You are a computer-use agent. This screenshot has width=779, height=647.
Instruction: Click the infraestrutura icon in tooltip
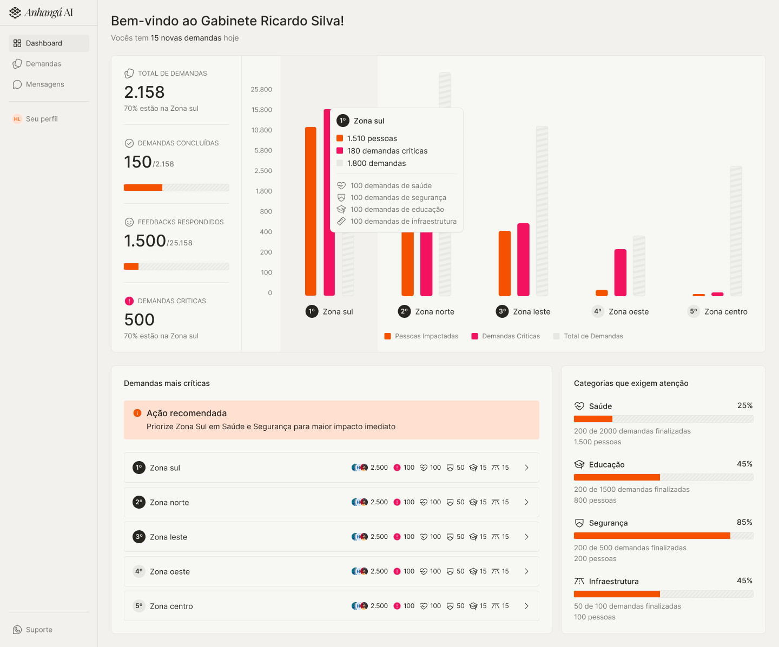point(341,221)
